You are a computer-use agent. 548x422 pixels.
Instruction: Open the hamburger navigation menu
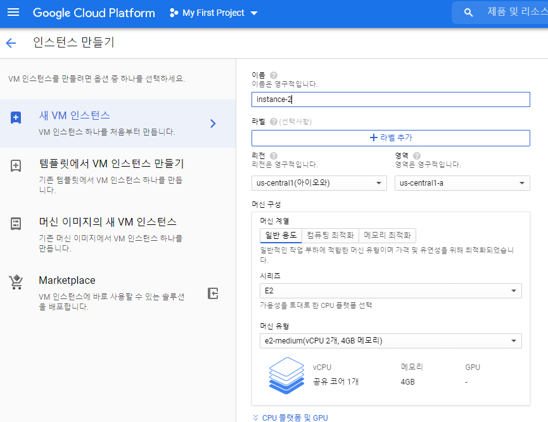pos(13,13)
